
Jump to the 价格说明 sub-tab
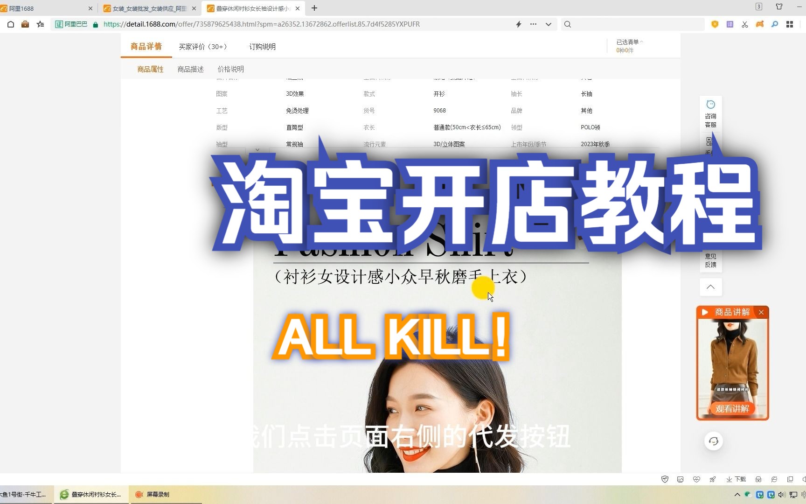tap(230, 69)
